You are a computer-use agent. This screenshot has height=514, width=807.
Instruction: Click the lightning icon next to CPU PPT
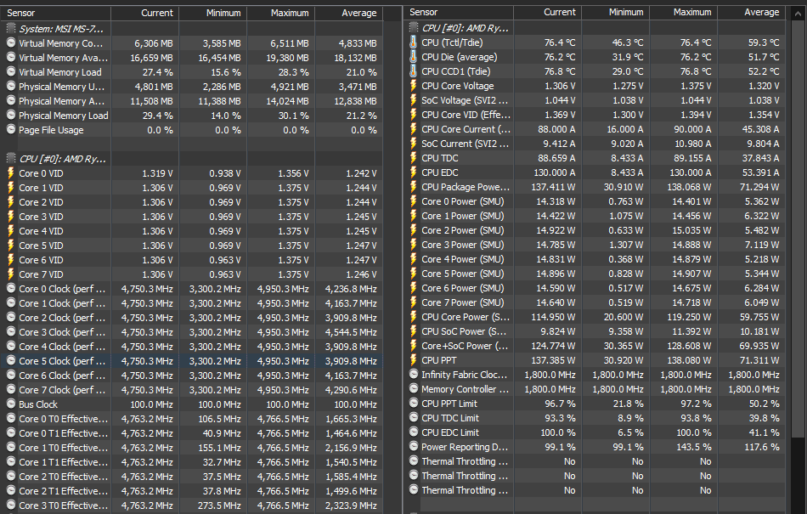[414, 360]
